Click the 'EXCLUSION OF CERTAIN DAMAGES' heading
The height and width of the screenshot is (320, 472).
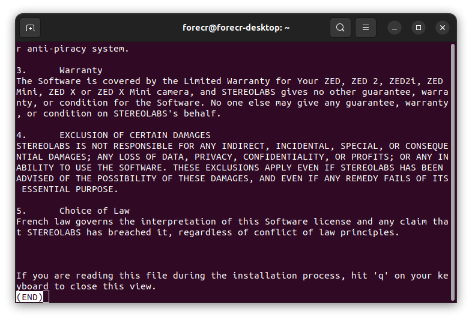[x=135, y=135]
